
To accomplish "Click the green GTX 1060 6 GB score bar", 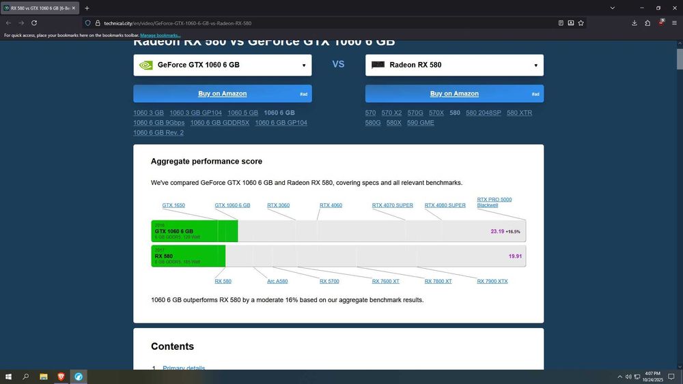I will click(x=194, y=231).
